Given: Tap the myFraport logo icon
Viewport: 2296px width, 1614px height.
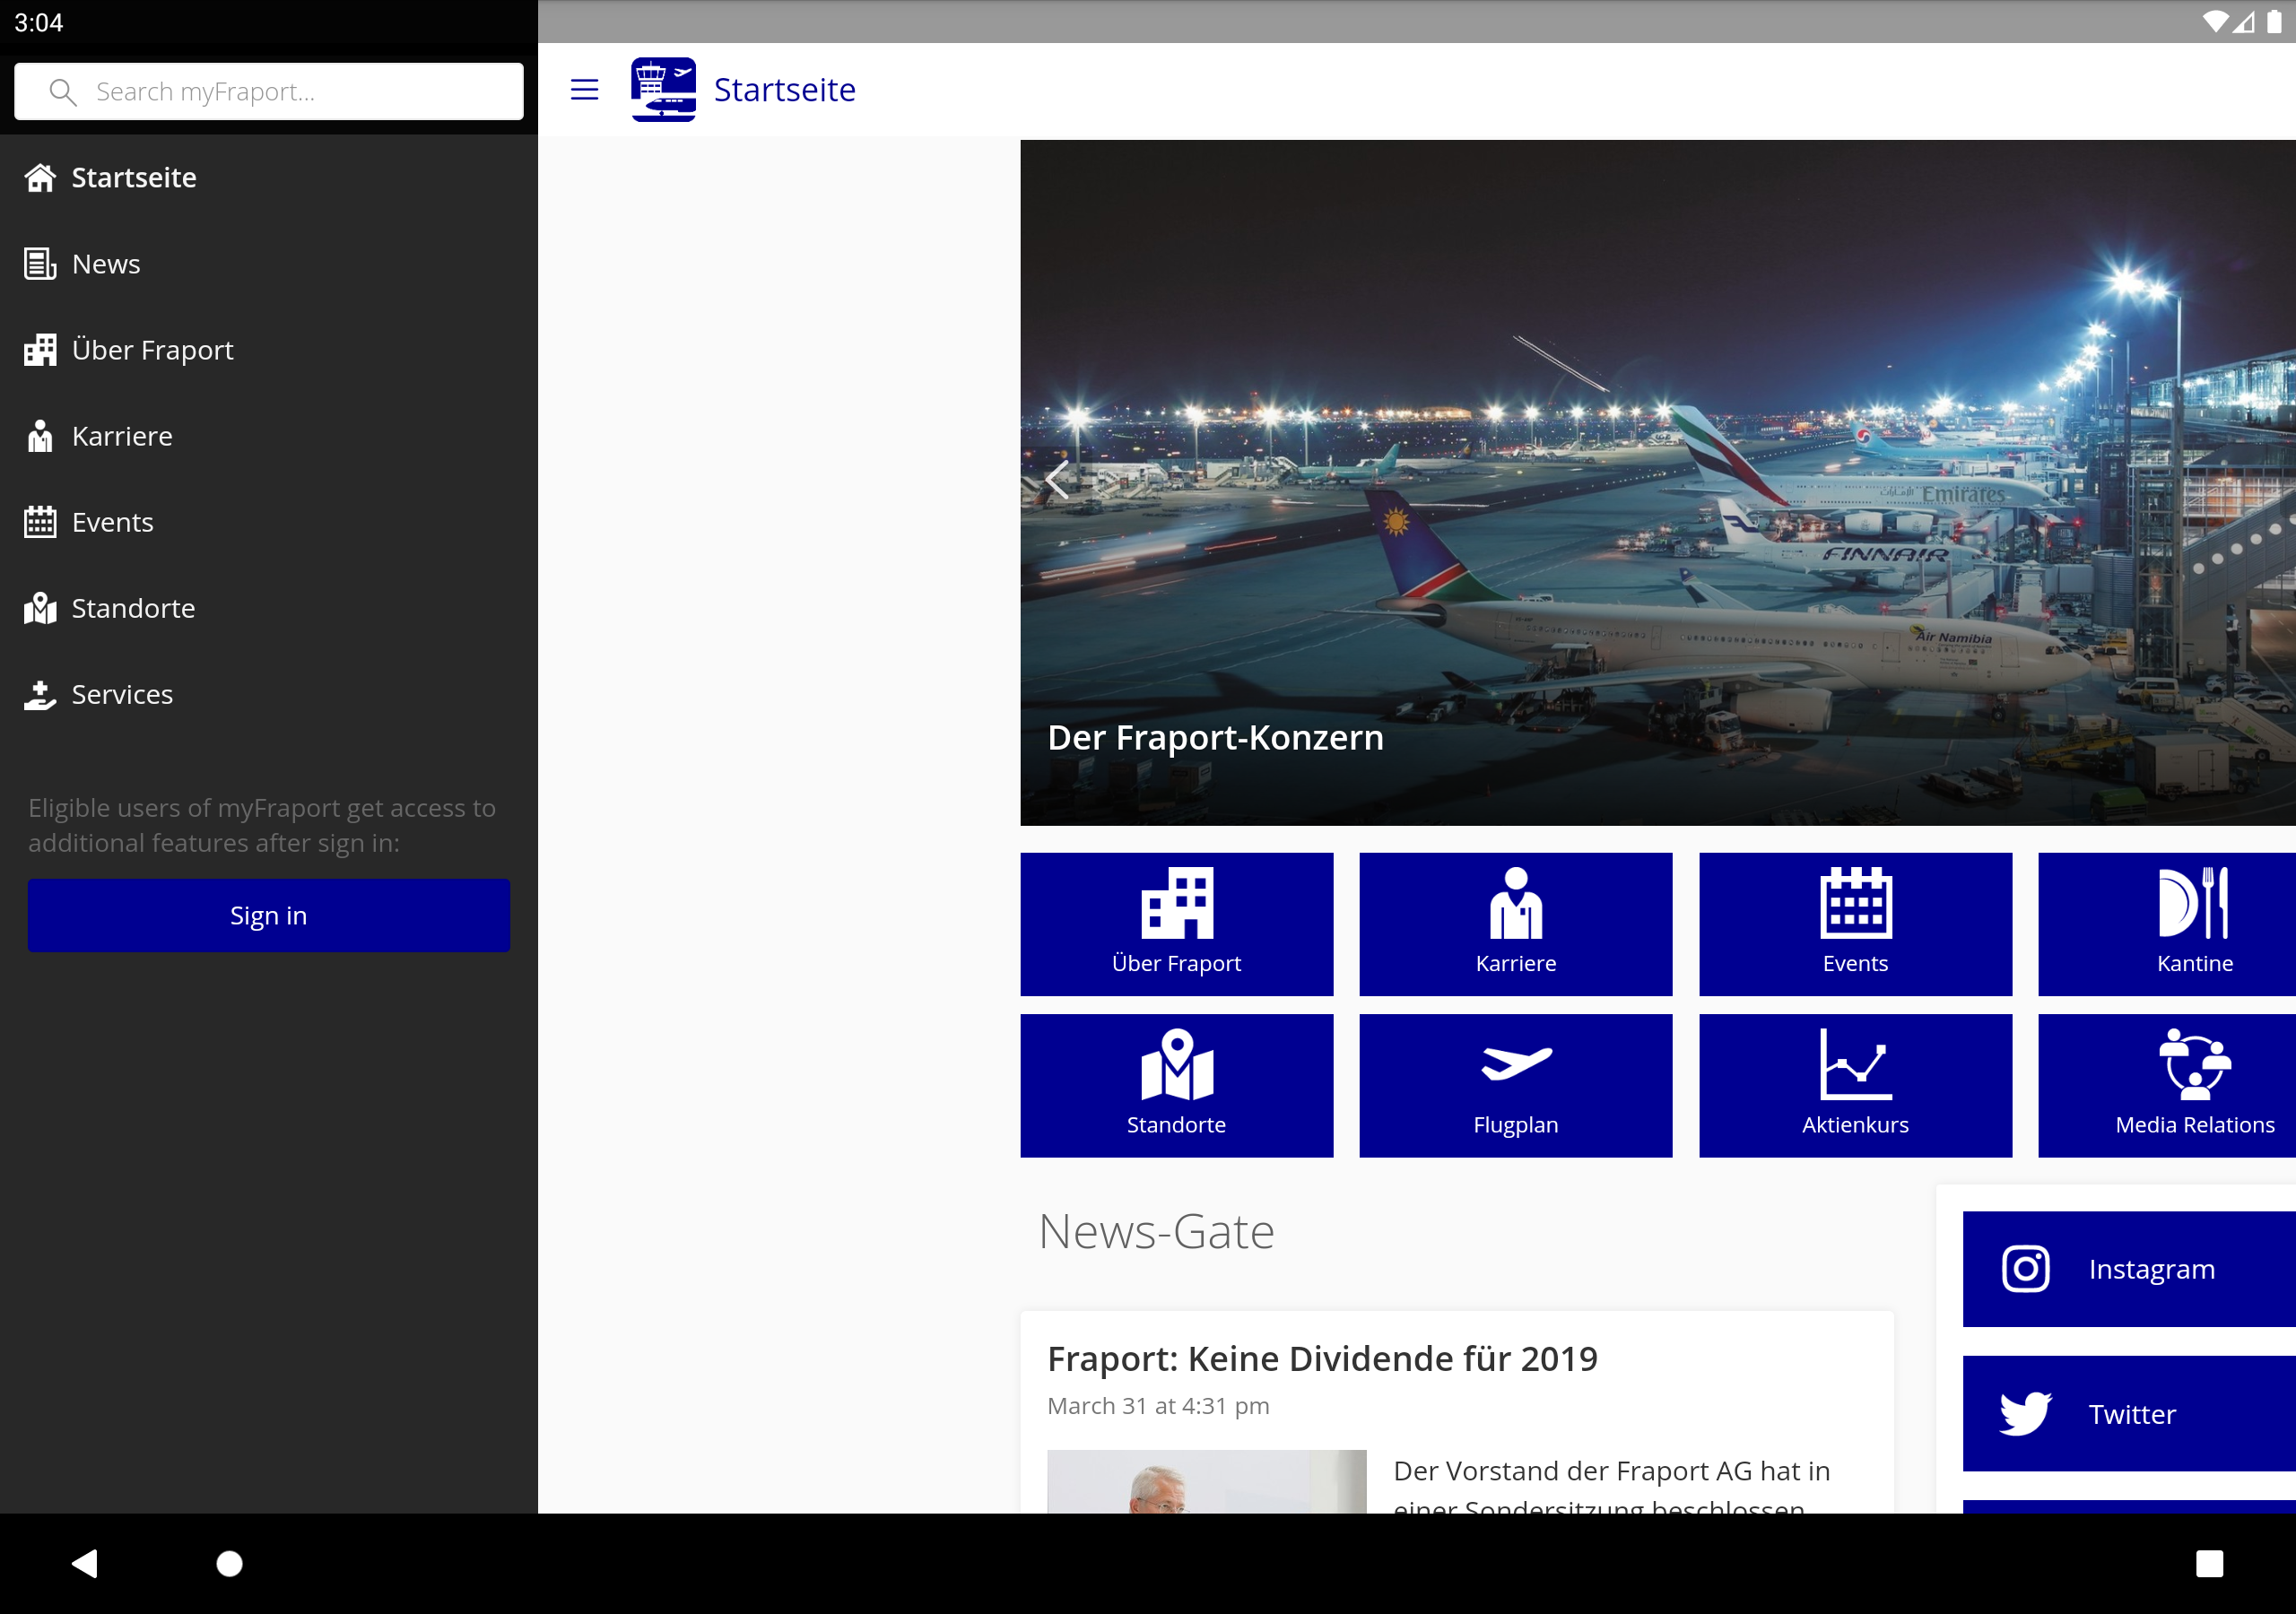Looking at the screenshot, I should (663, 90).
